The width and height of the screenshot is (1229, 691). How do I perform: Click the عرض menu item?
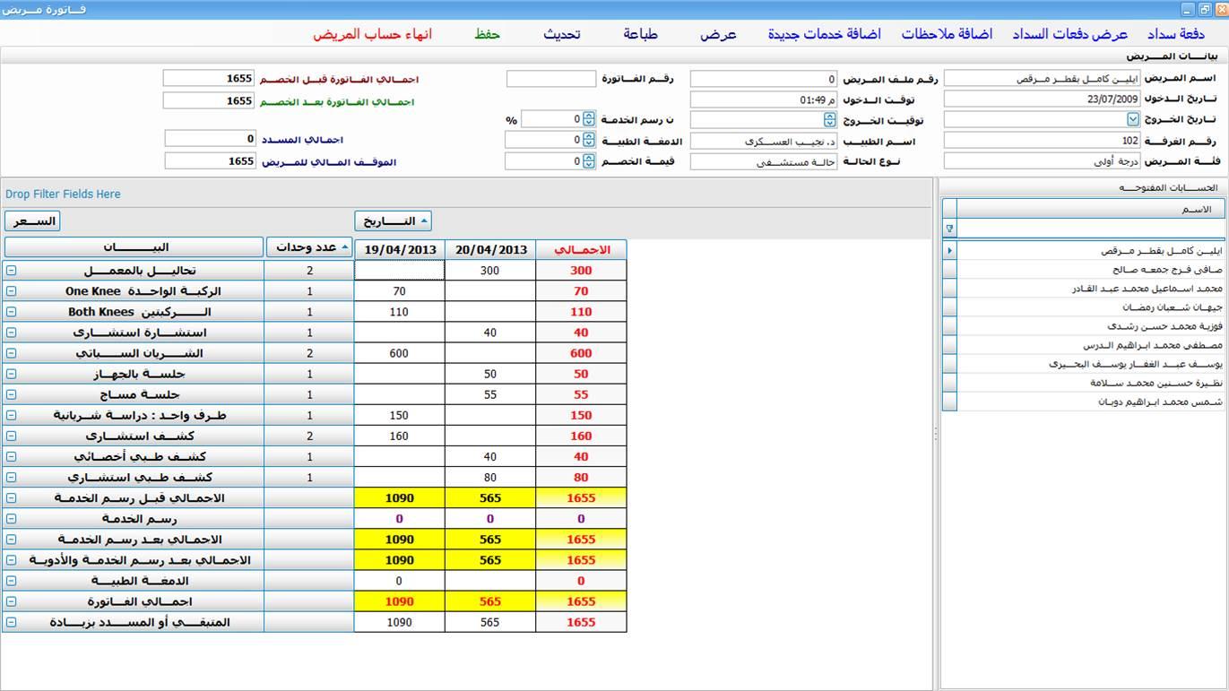(x=718, y=34)
